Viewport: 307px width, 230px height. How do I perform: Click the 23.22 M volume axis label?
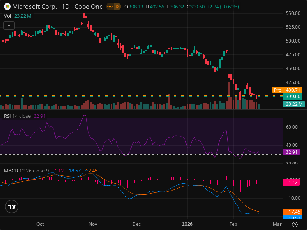point(294,104)
